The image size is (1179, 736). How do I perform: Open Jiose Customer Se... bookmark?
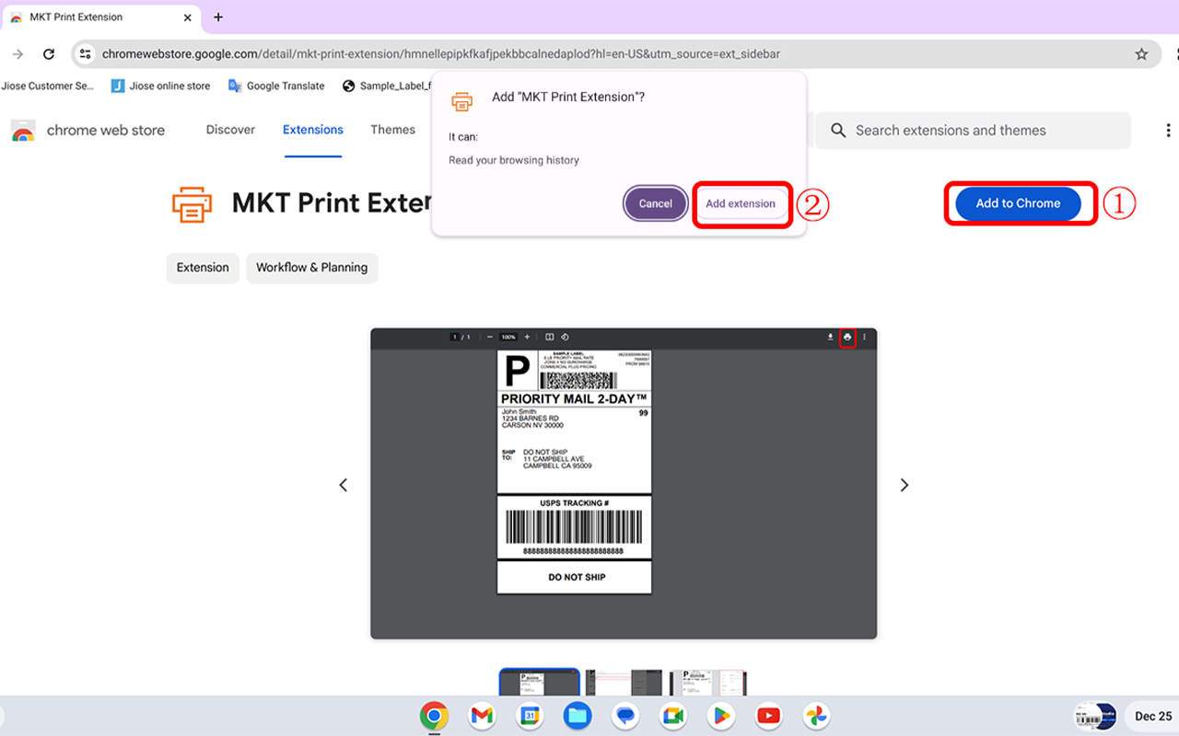point(48,86)
